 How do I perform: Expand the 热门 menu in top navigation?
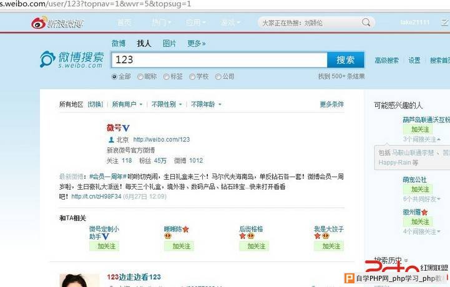coord(161,22)
